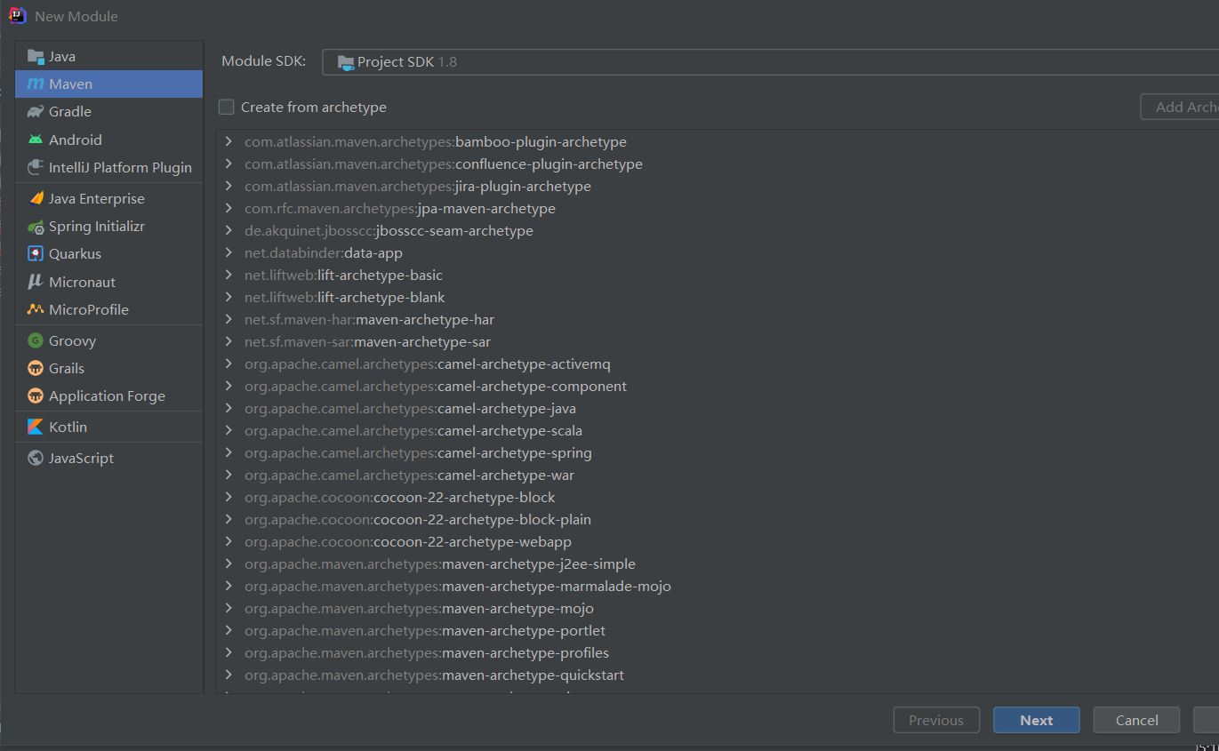
Task: Select camel-archetype-java row
Action: click(718, 408)
